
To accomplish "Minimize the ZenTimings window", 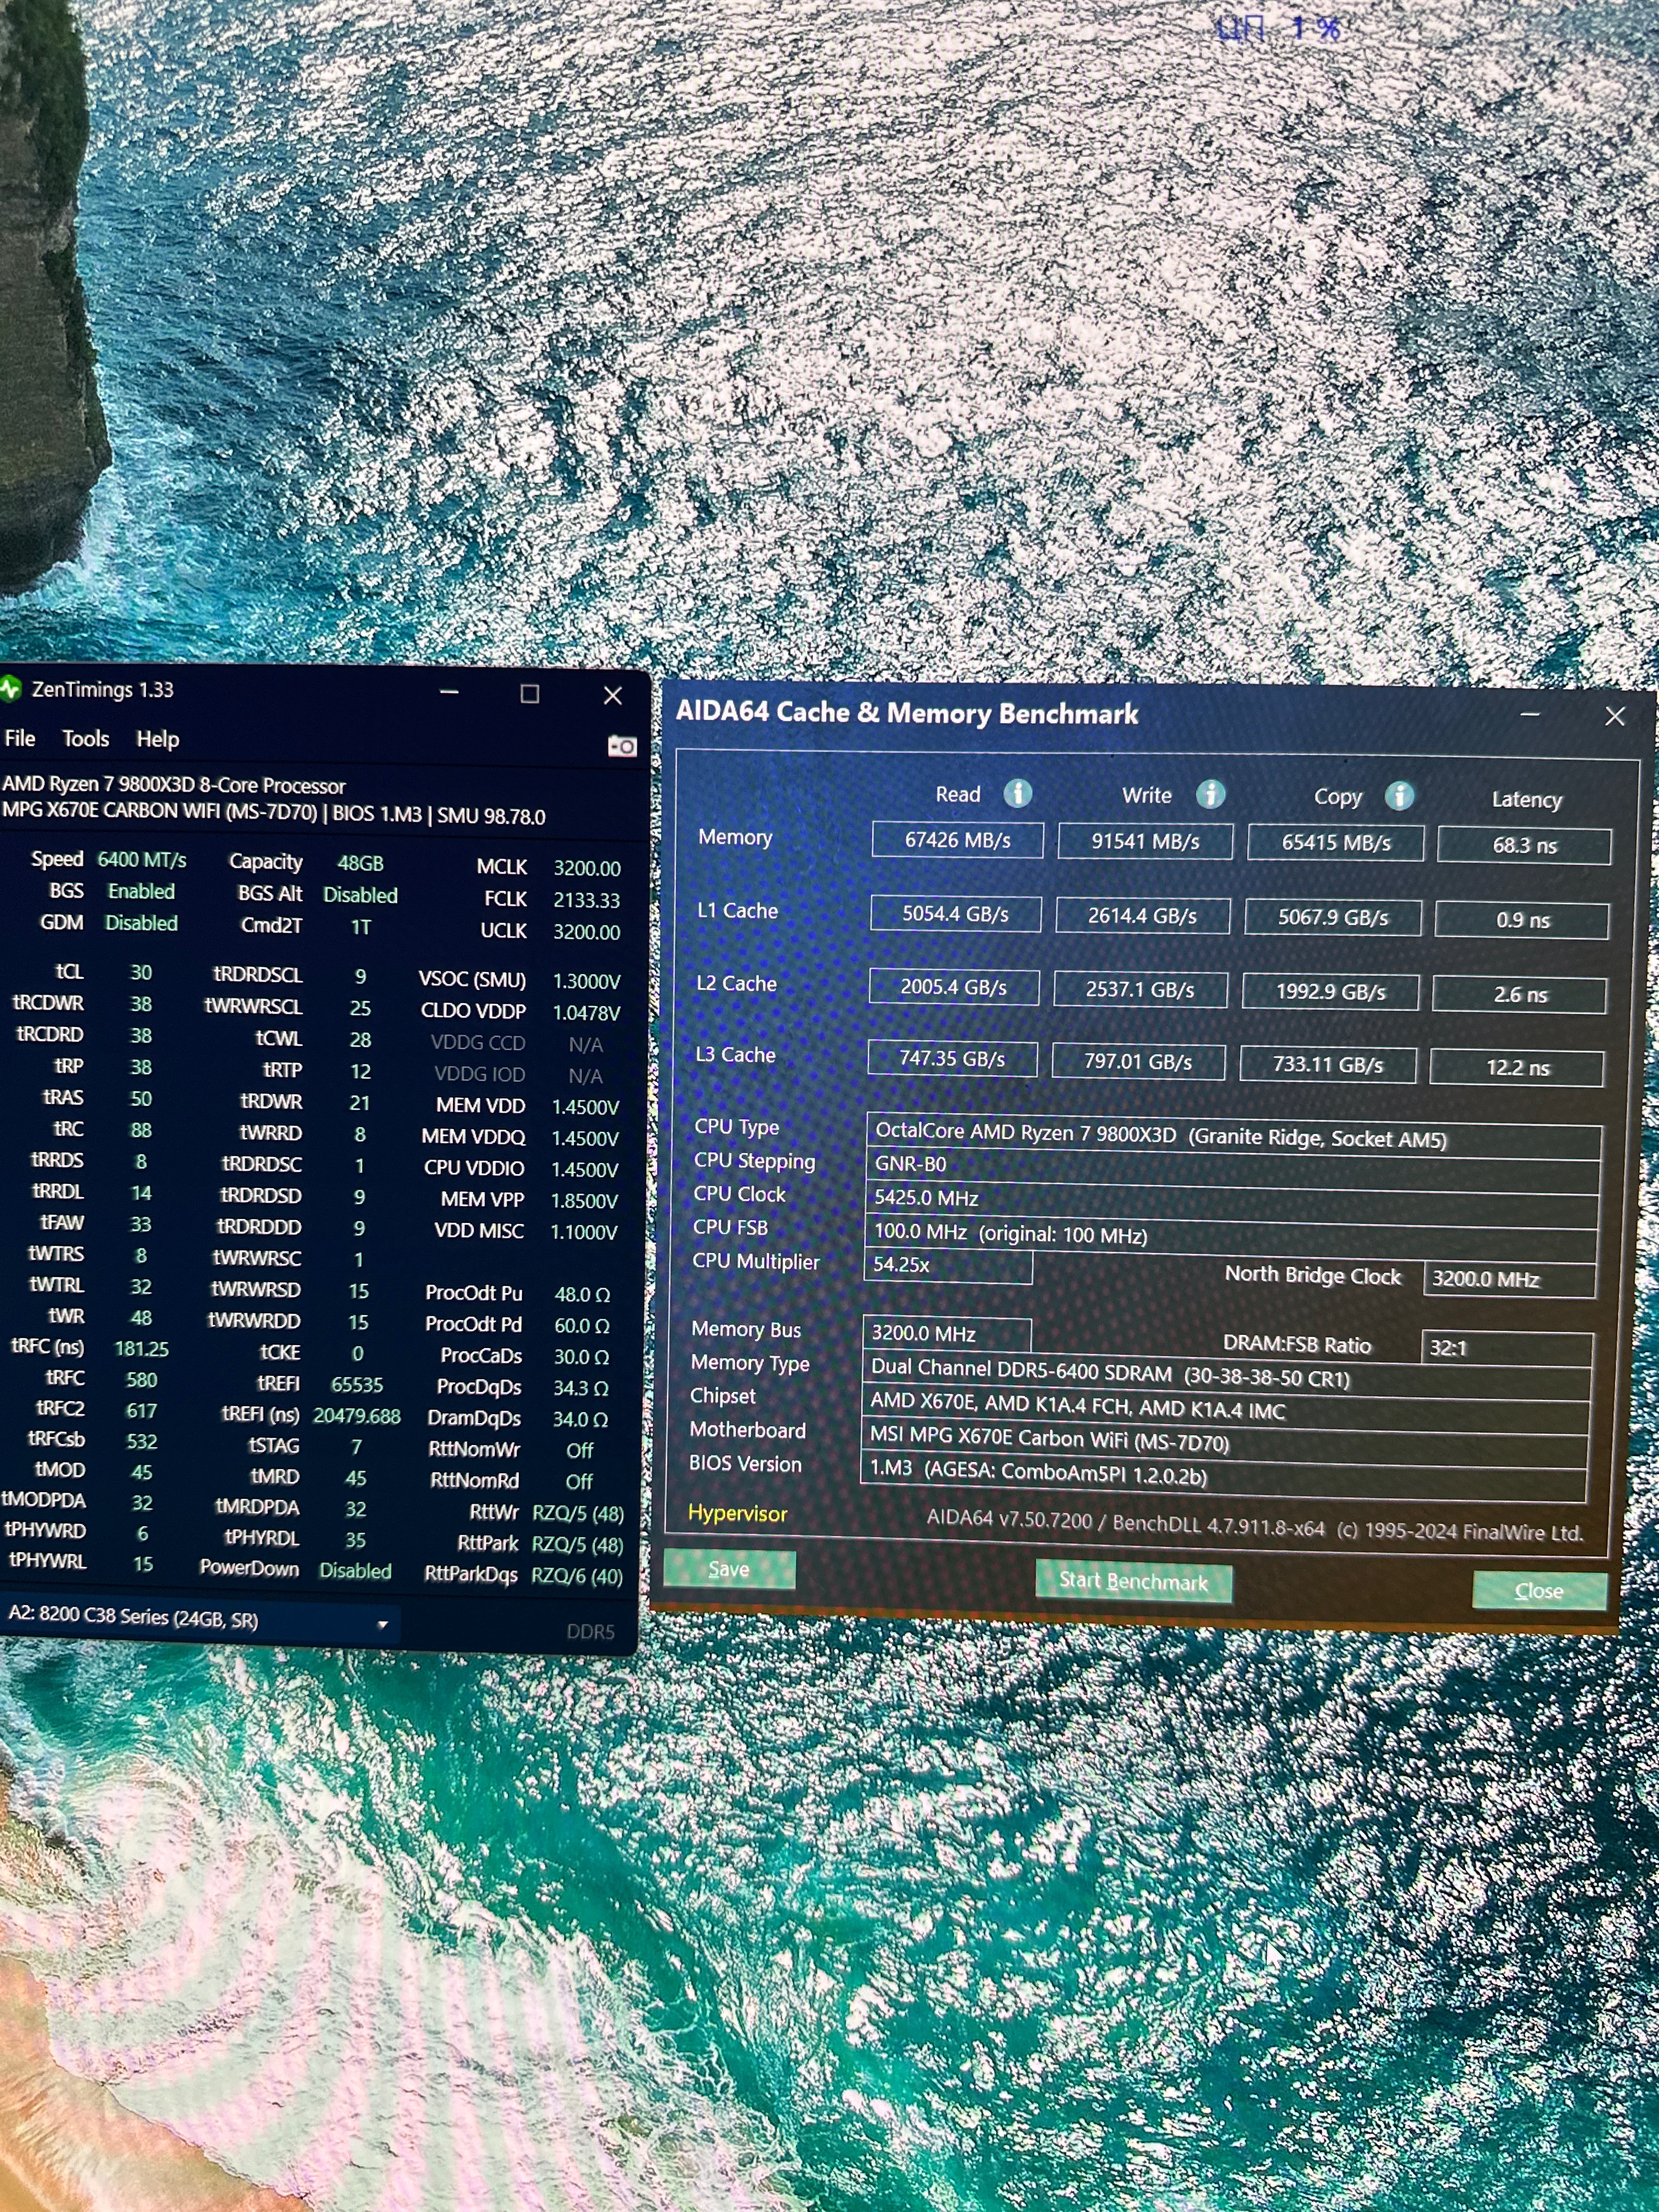I will click(449, 692).
